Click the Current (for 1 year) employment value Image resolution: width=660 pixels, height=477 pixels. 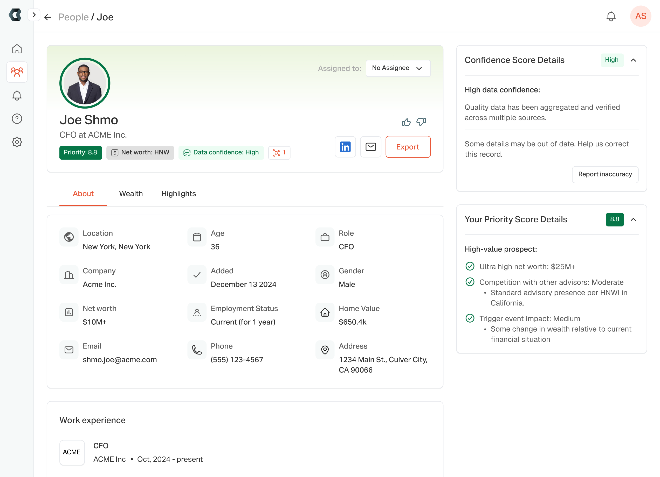click(243, 322)
